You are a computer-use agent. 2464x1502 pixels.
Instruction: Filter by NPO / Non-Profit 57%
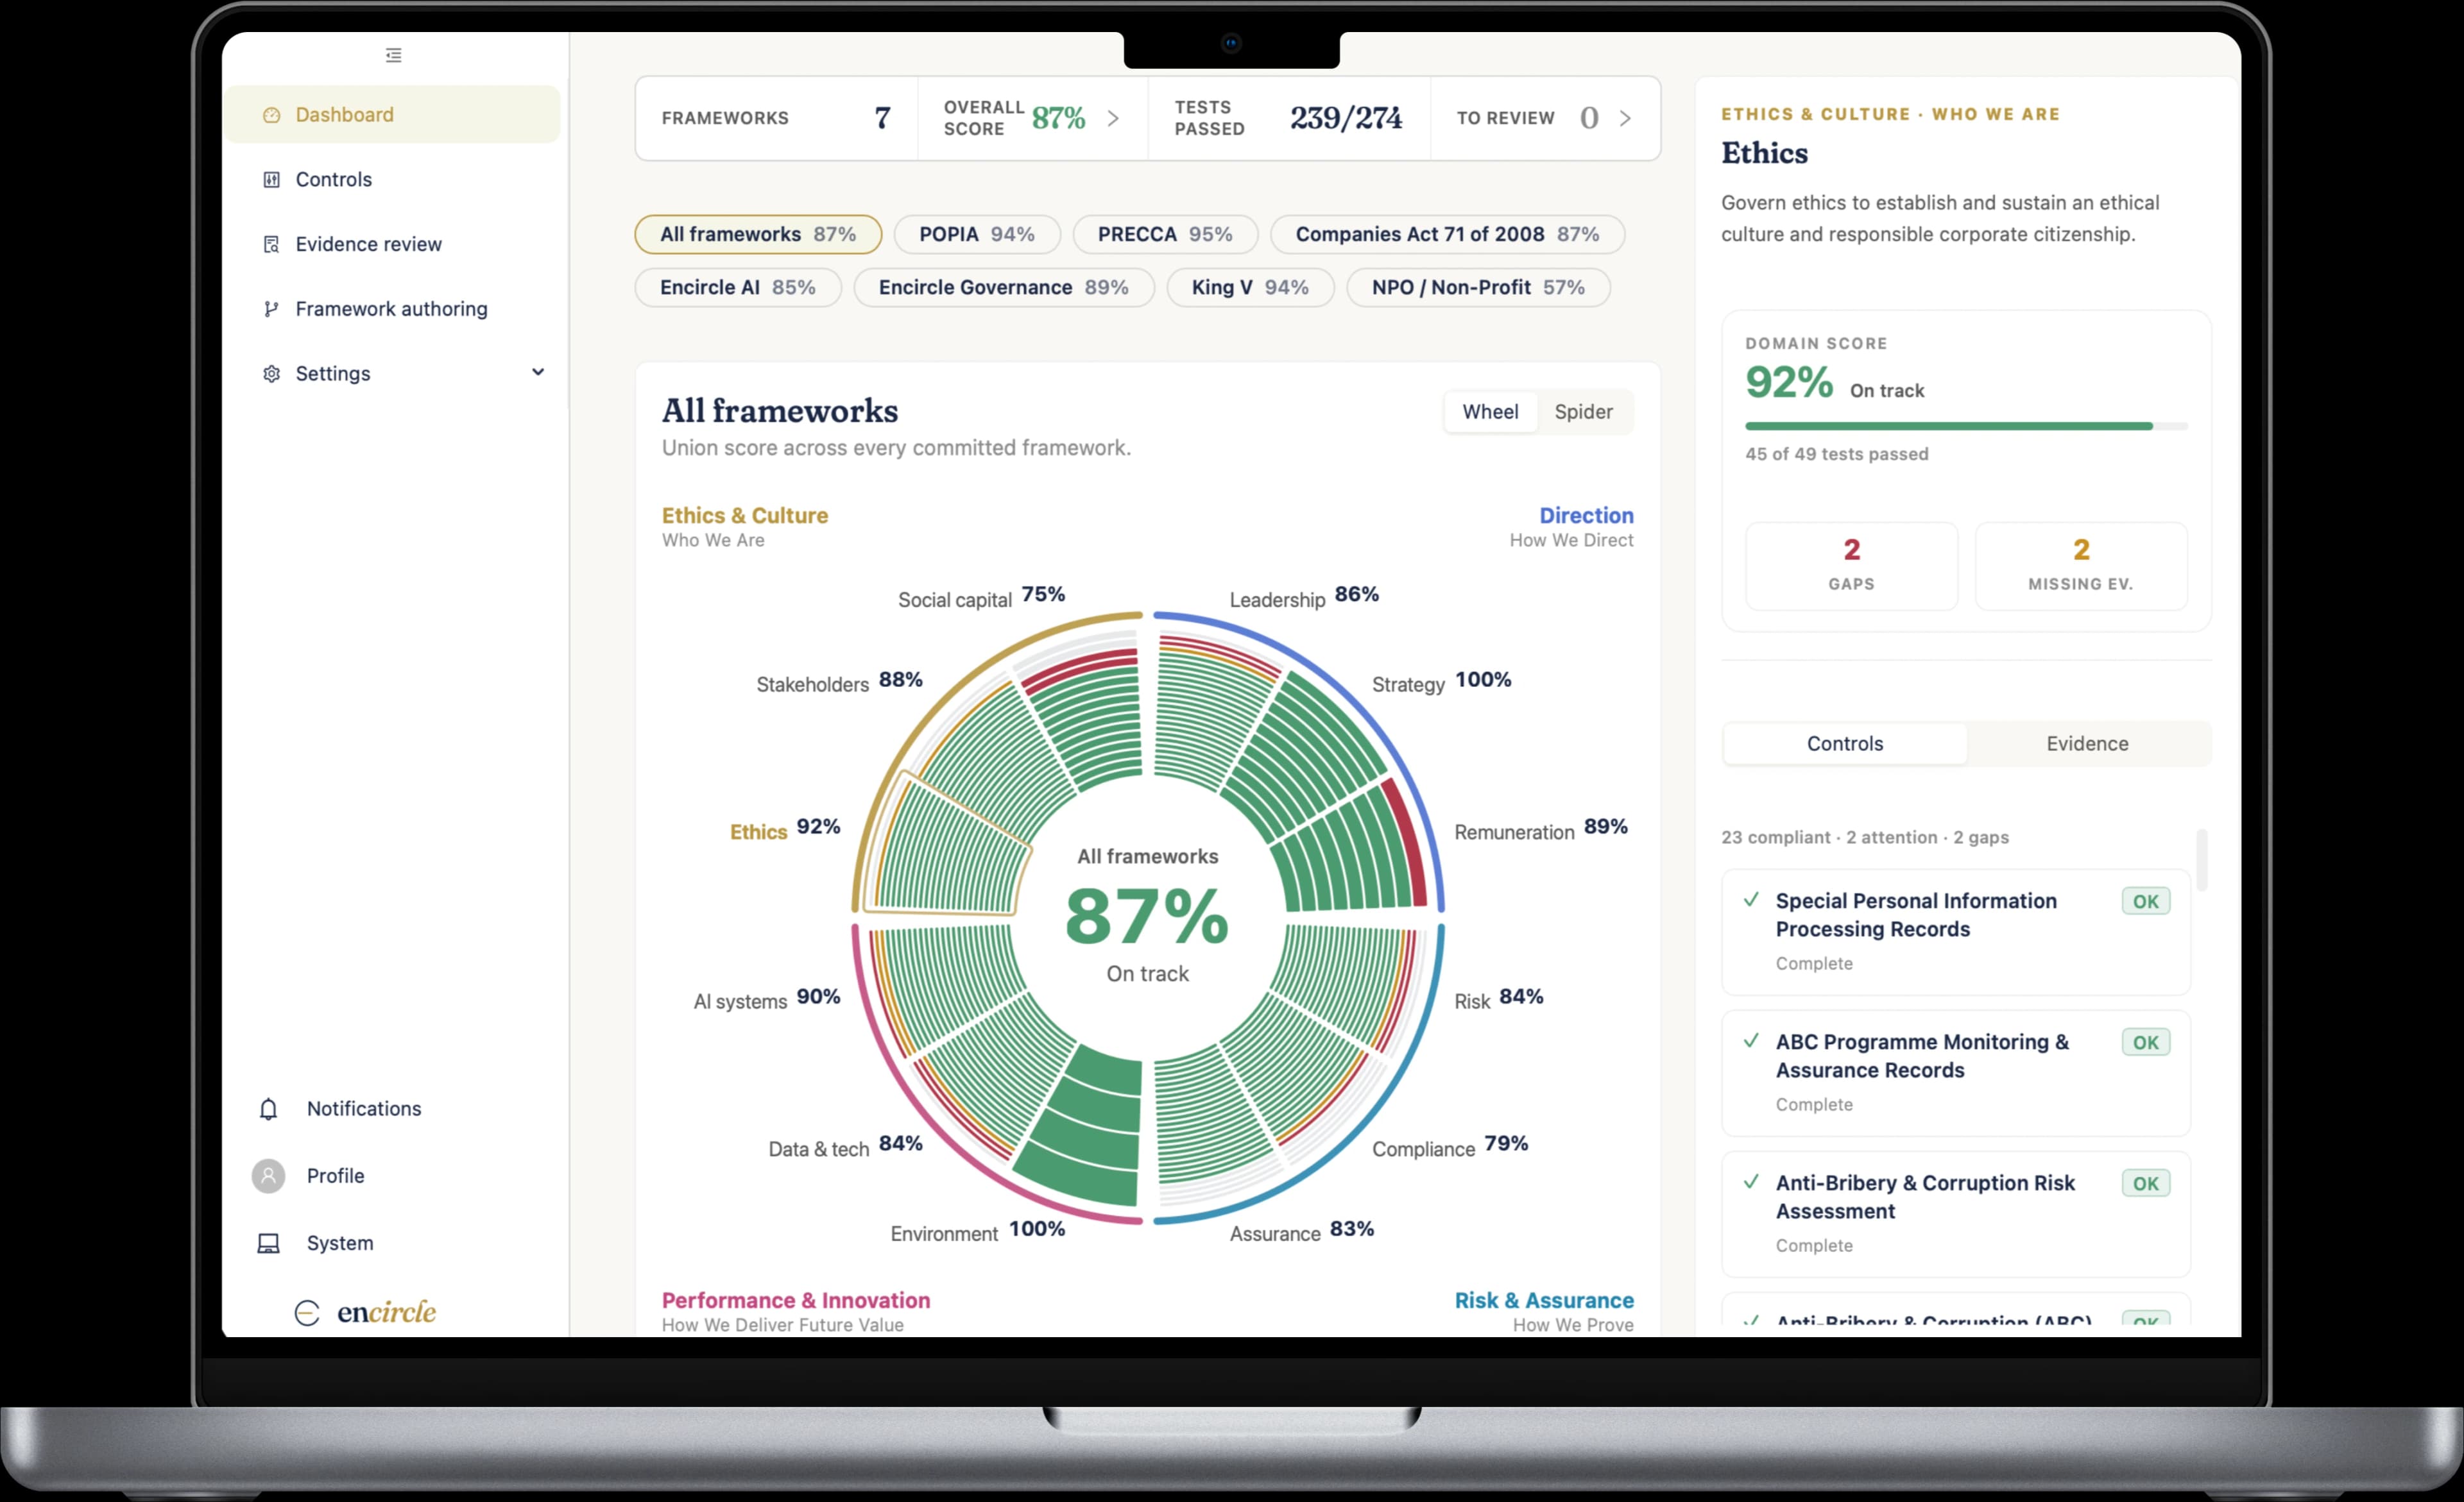click(x=1478, y=288)
